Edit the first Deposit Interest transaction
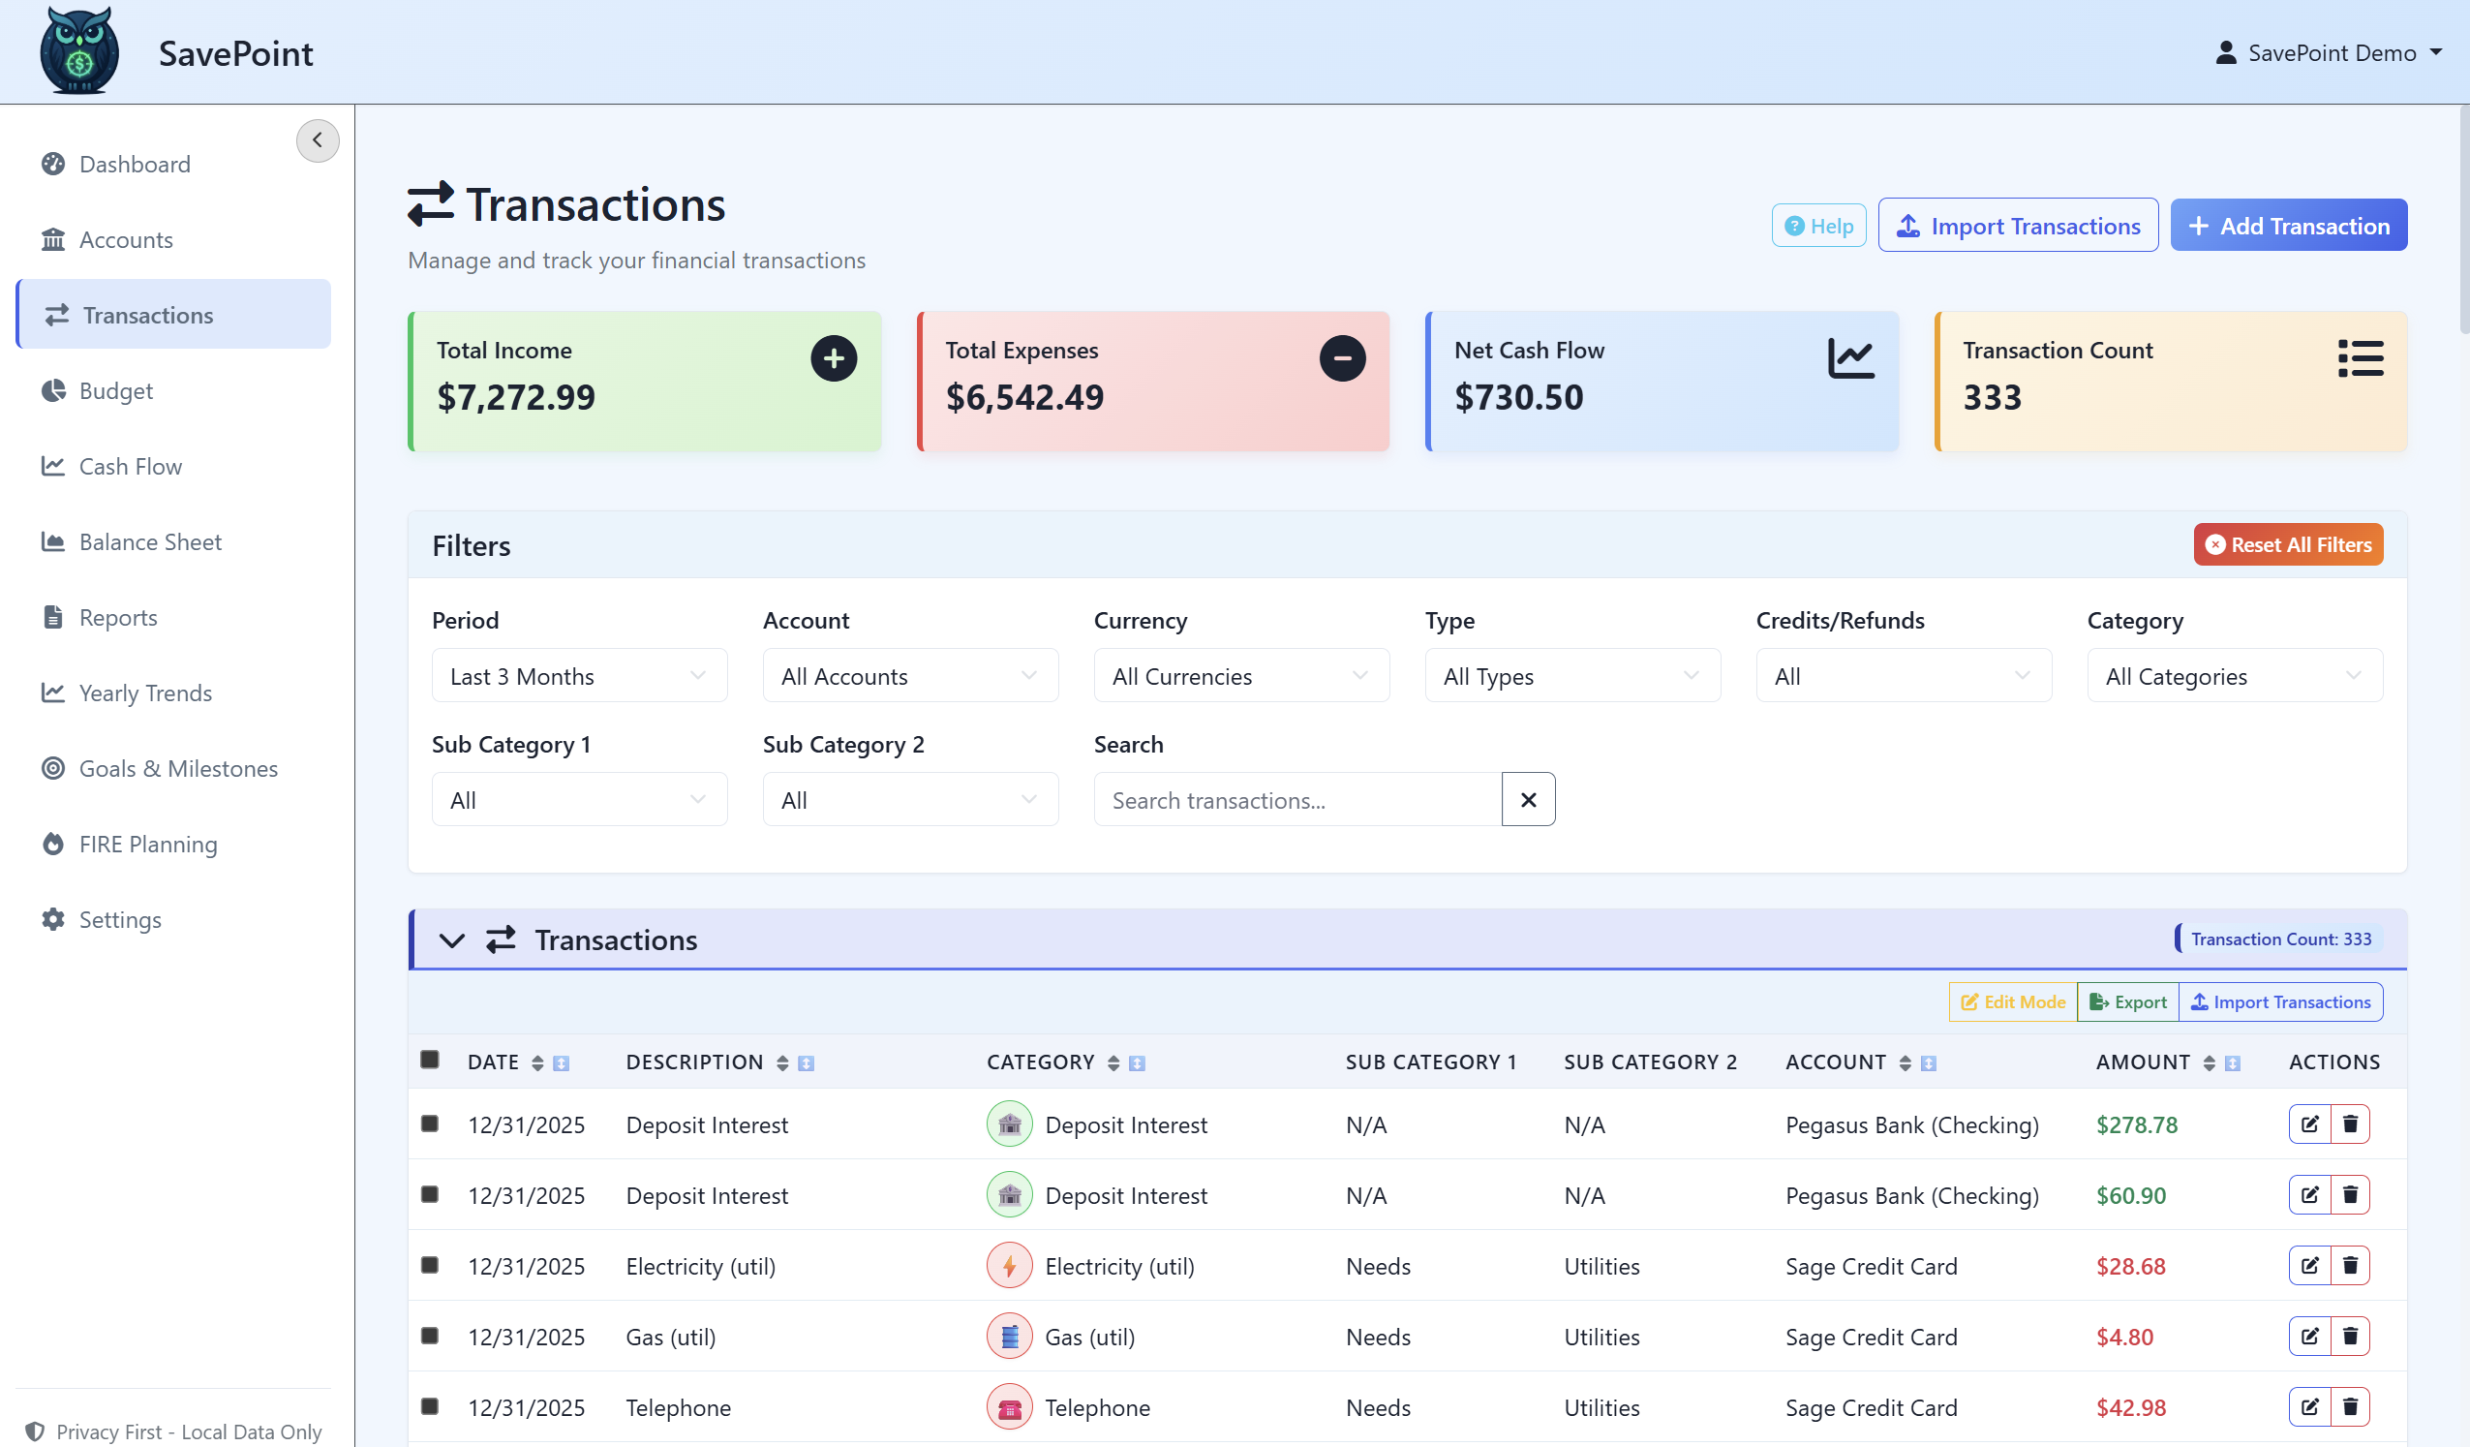This screenshot has height=1447, width=2470. pyautogui.click(x=2309, y=1124)
